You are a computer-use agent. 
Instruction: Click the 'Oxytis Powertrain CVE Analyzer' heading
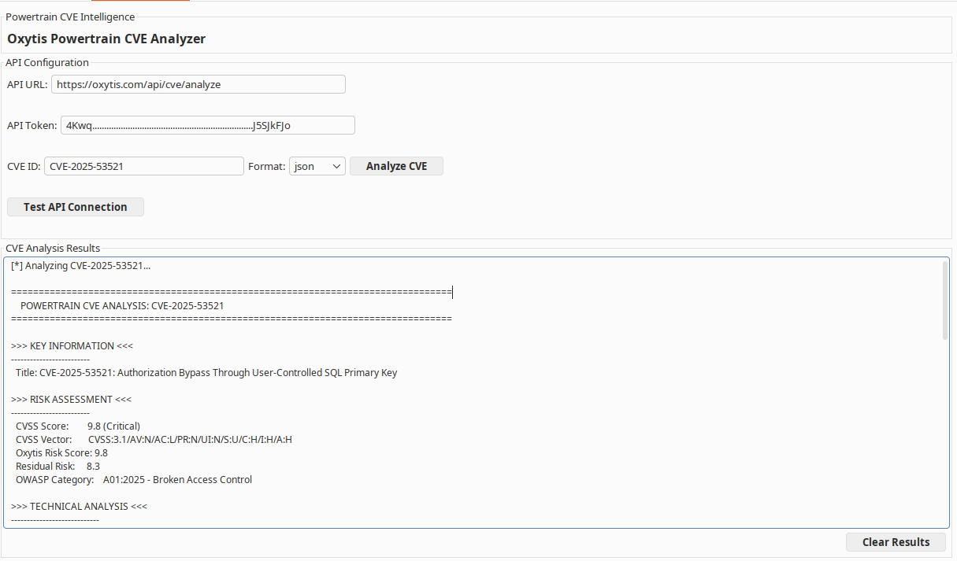pos(106,39)
